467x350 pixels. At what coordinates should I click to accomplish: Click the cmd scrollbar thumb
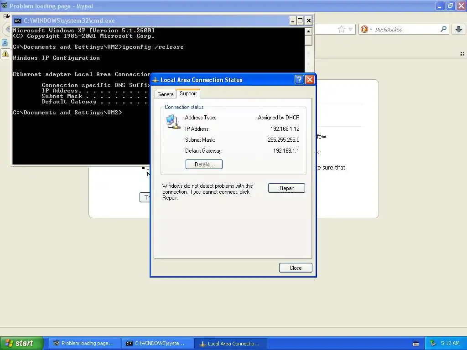tap(309, 40)
